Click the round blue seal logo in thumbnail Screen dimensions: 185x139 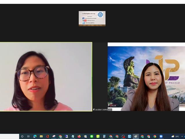pos(100,15)
